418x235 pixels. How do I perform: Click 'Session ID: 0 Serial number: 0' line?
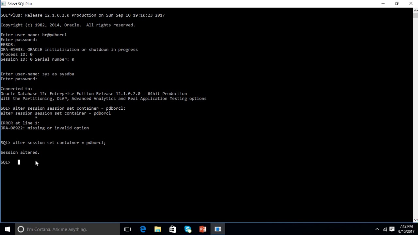click(37, 59)
